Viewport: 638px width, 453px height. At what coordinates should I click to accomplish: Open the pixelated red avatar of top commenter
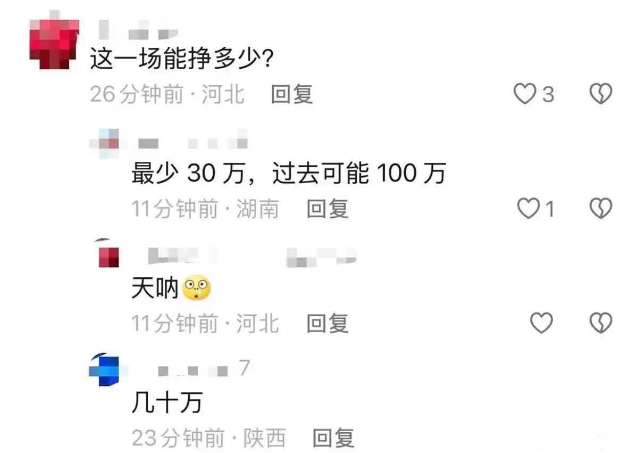point(54,44)
